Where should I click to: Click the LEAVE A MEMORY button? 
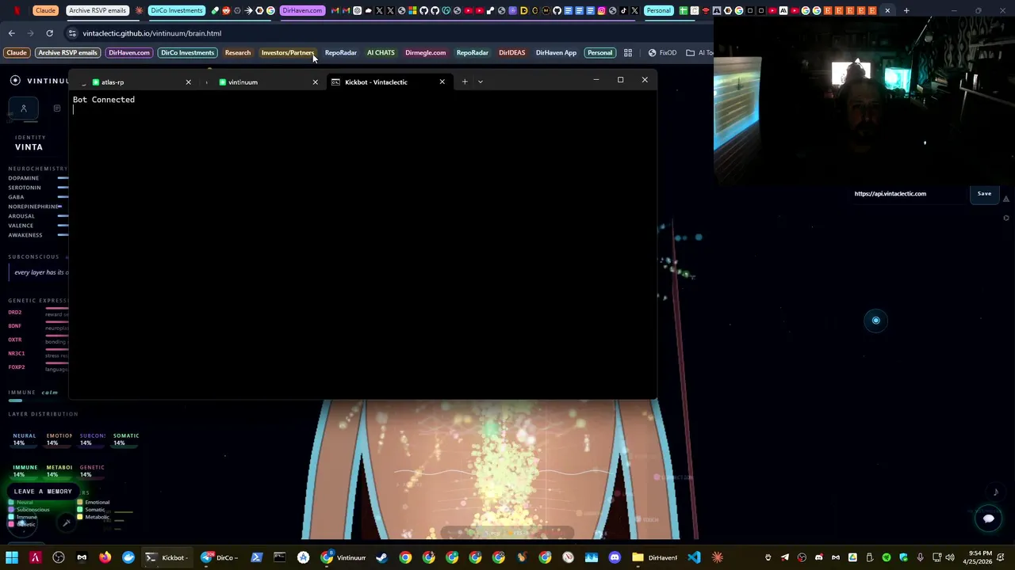click(43, 492)
